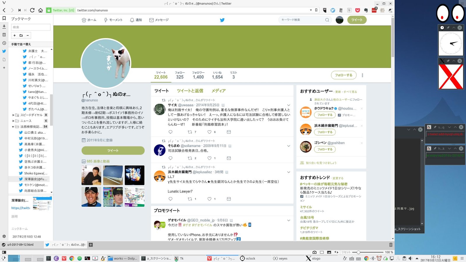Reload the page with the refresh icon
The height and width of the screenshot is (262, 466).
click(32, 10)
